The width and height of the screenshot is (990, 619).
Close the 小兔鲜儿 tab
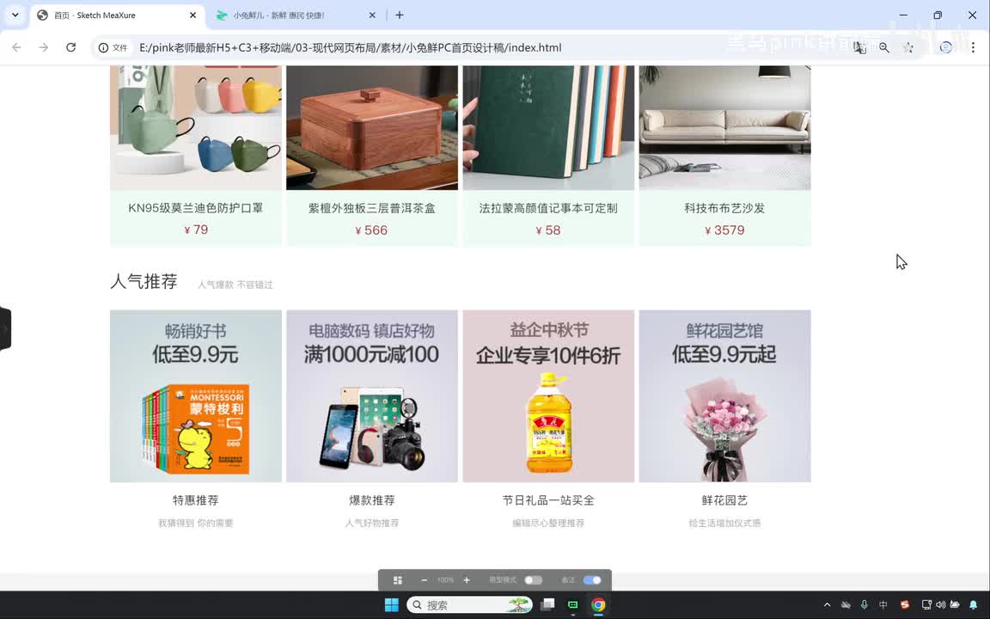coord(372,15)
